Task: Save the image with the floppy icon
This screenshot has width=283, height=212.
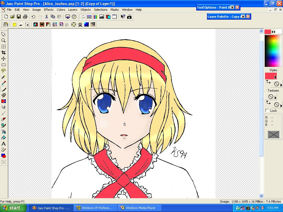Action: point(19,17)
